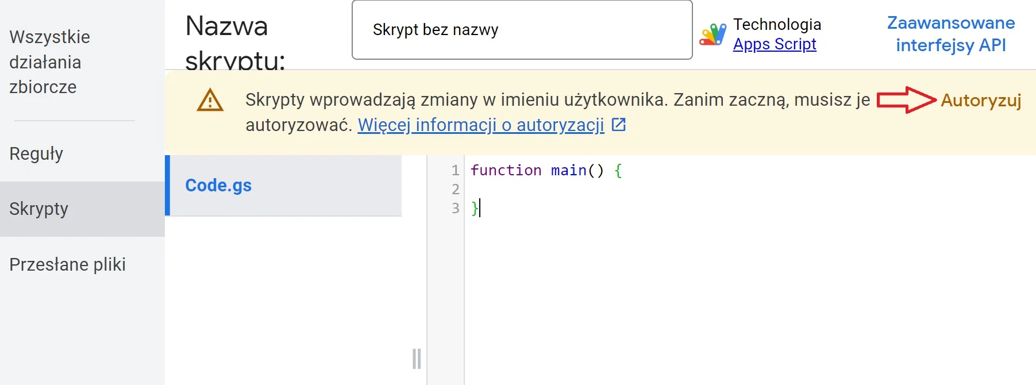Select Reguły in the sidebar
1036x385 pixels.
(36, 153)
